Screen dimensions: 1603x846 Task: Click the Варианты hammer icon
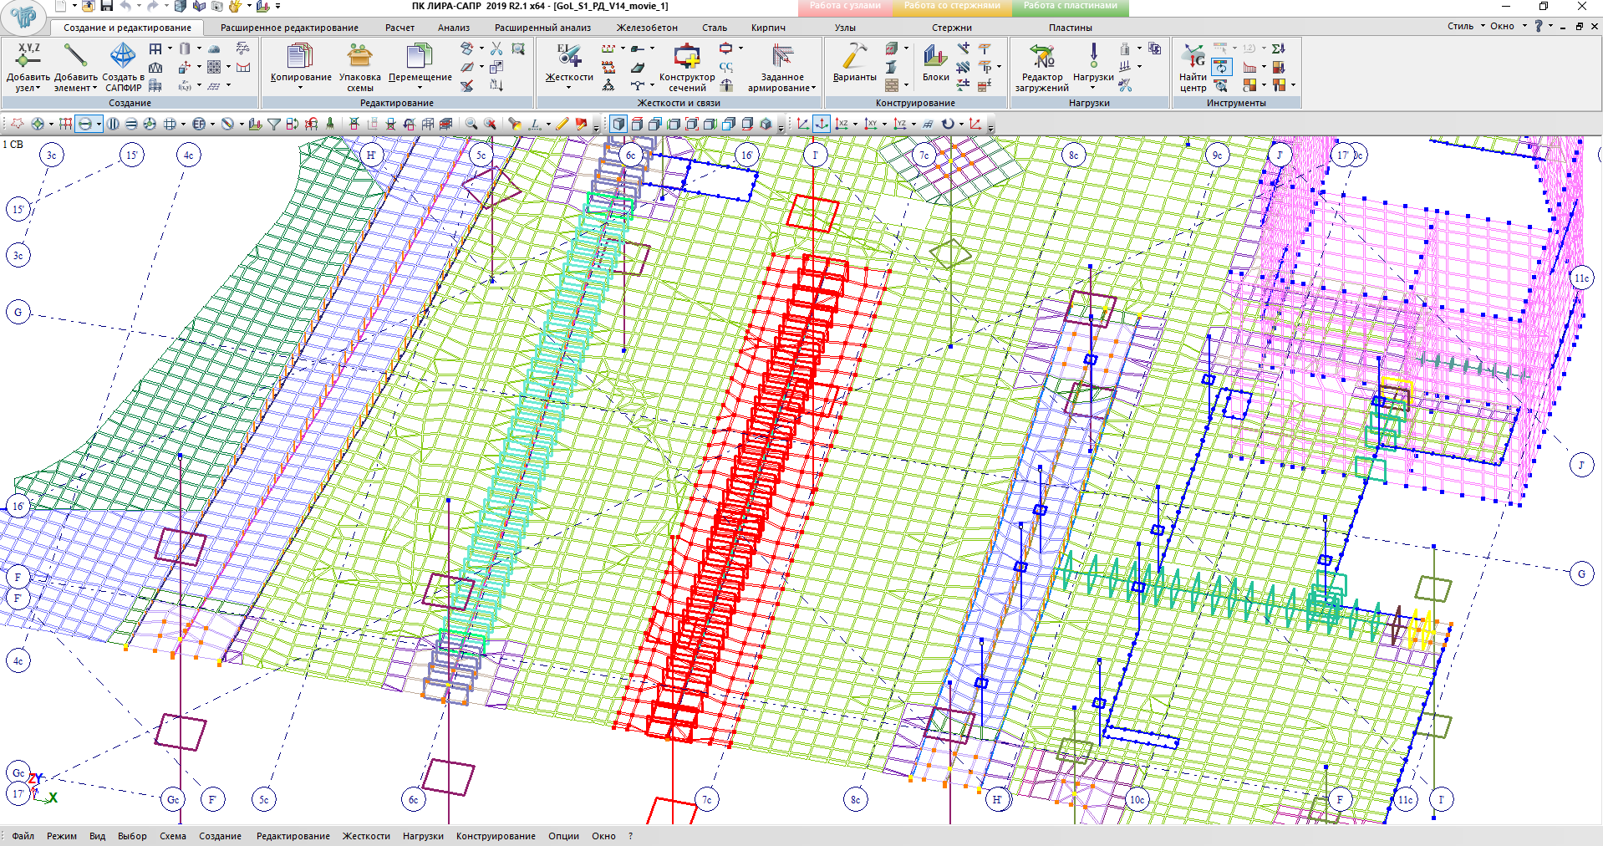pos(854,56)
